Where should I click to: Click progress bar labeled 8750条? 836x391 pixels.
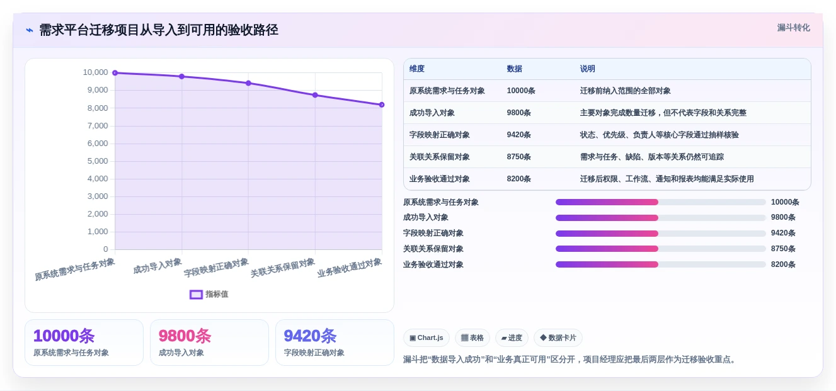[661, 249]
